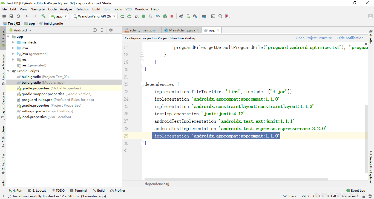Click the Save All toolbar icon
The width and height of the screenshot is (374, 199).
click(11, 16)
